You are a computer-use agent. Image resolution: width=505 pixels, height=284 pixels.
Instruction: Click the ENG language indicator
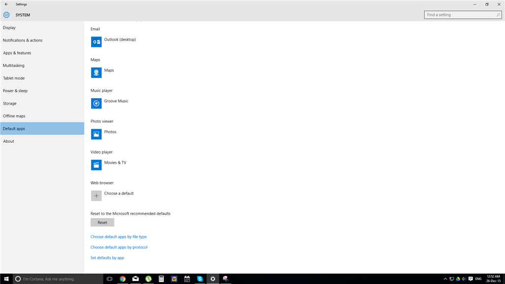pos(478,279)
